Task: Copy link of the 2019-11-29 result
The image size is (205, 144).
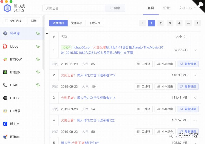Action: coord(188,64)
